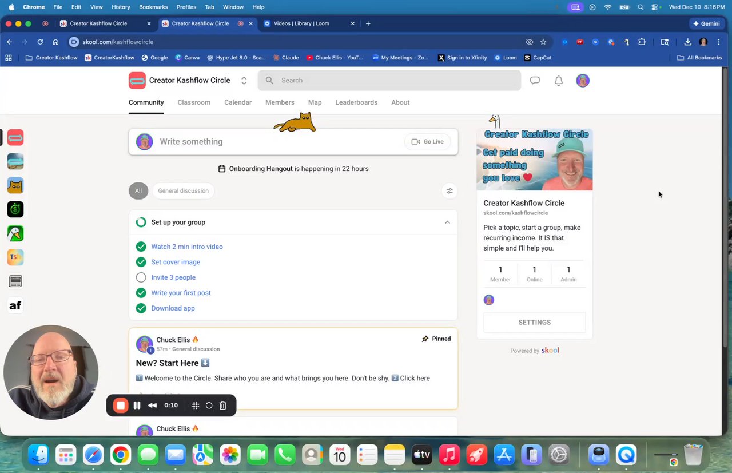Open a new Chrome tab
732x473 pixels.
click(x=368, y=23)
